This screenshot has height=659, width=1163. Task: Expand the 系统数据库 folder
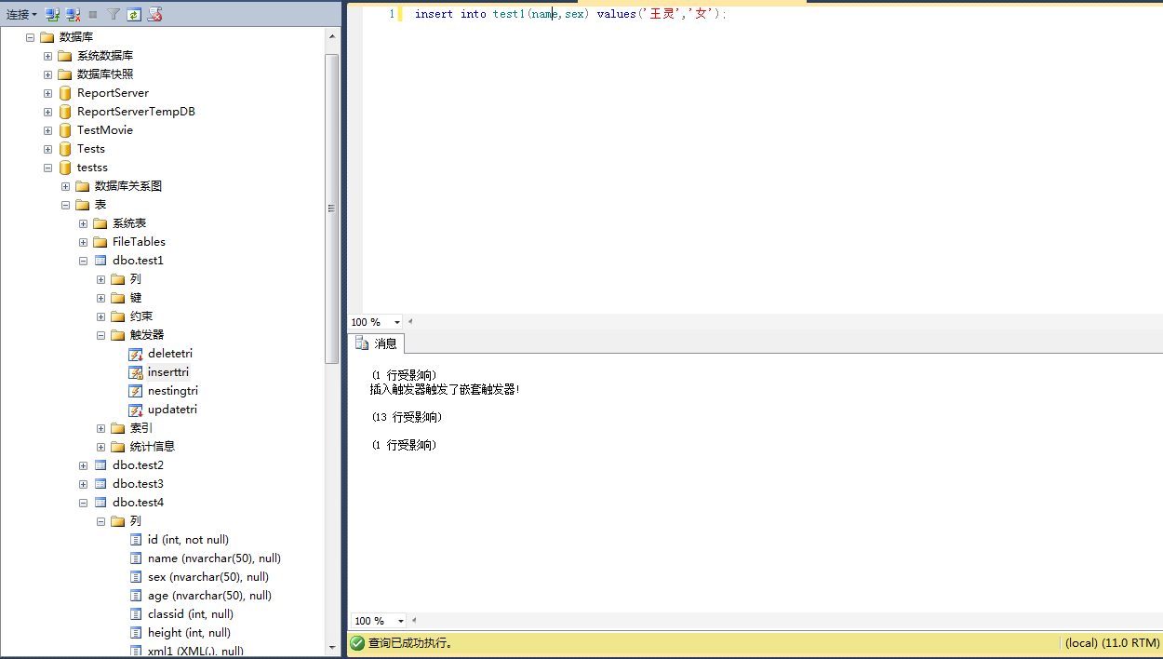click(47, 56)
